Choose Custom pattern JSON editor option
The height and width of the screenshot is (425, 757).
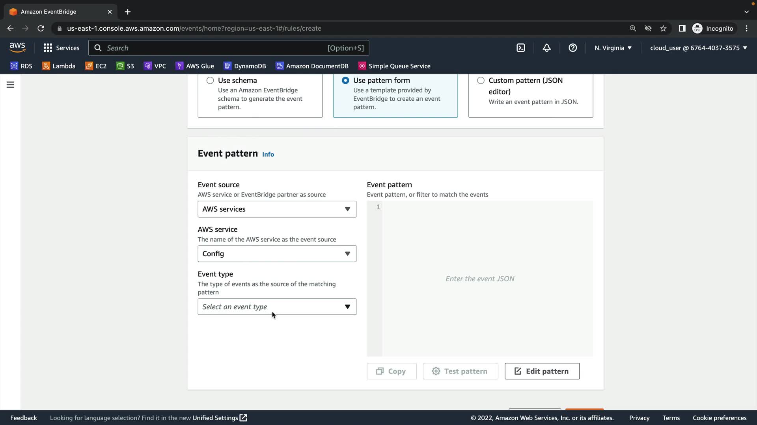481,81
